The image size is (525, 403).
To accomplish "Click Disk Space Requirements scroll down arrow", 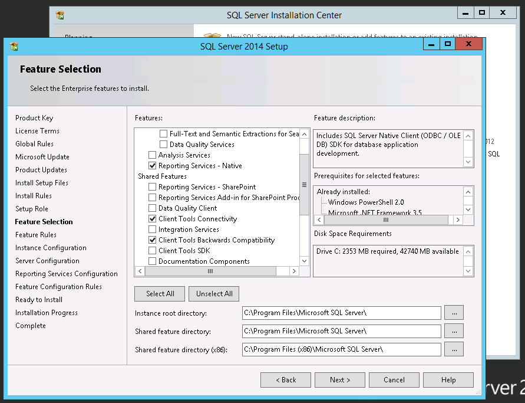I will pyautogui.click(x=468, y=271).
